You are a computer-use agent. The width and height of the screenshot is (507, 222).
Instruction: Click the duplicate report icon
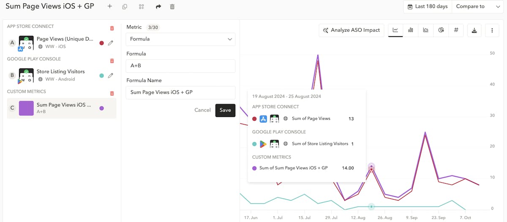[125, 7]
